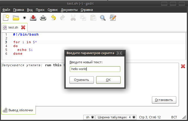Screen dimensions: 188x121
Task: Focus the text field containing hello world
Action: coord(95,69)
